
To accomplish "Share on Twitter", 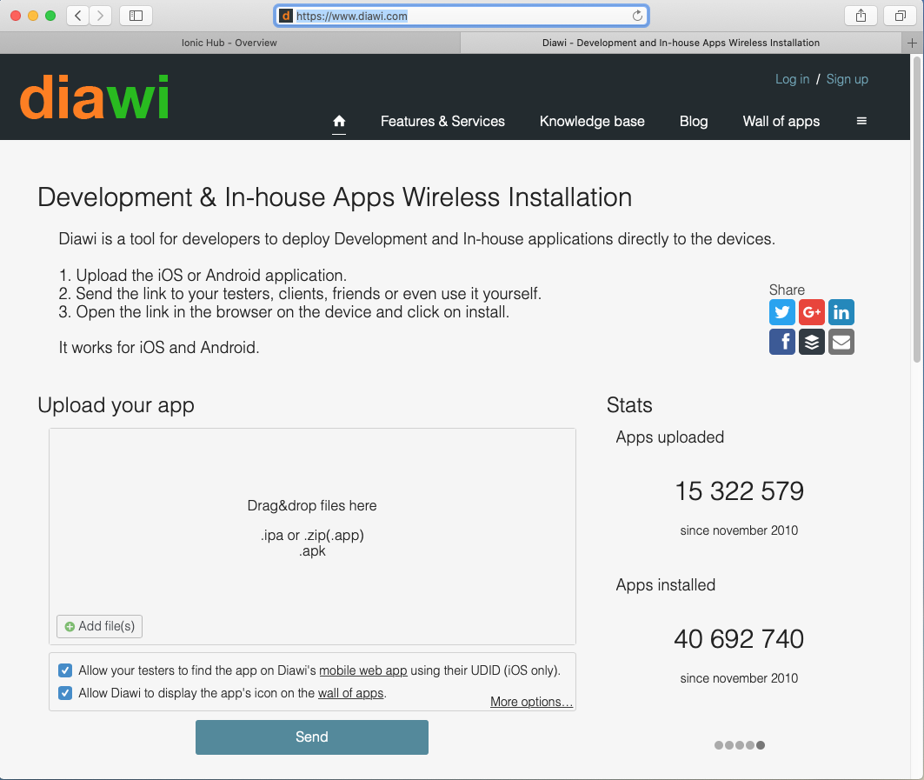I will (782, 312).
